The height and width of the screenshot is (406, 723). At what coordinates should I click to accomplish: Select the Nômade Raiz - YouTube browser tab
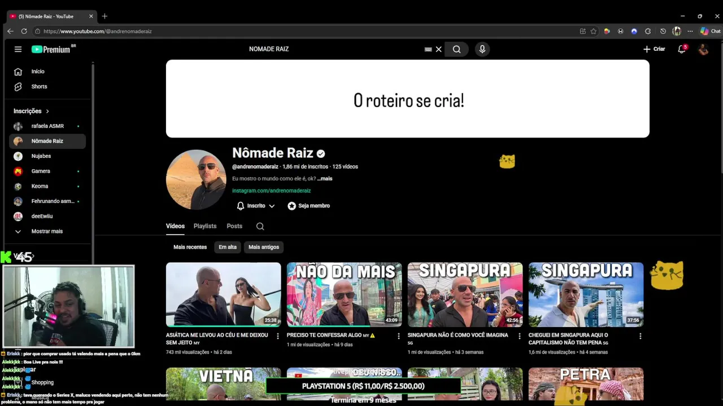click(x=51, y=16)
